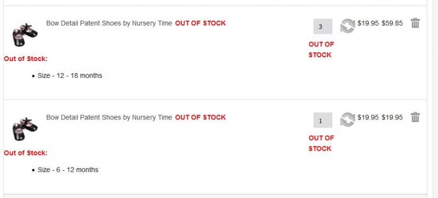Click the first row's "Out of Stock:" heading

click(x=25, y=59)
